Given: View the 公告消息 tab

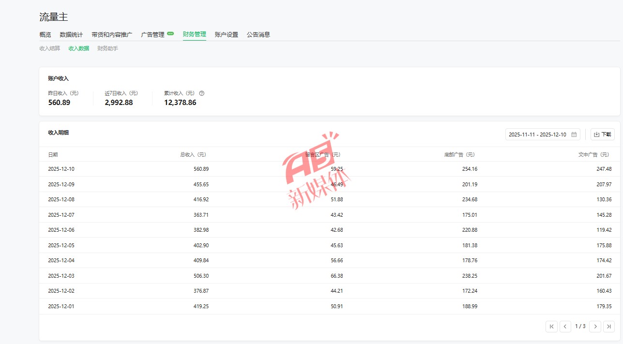Looking at the screenshot, I should 258,35.
